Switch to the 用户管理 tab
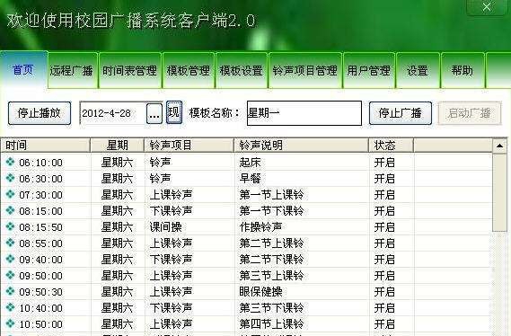Viewport: 511px width, 336px height. [x=369, y=70]
